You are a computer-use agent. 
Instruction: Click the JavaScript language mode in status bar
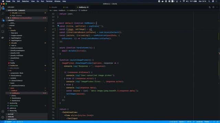(199, 122)
